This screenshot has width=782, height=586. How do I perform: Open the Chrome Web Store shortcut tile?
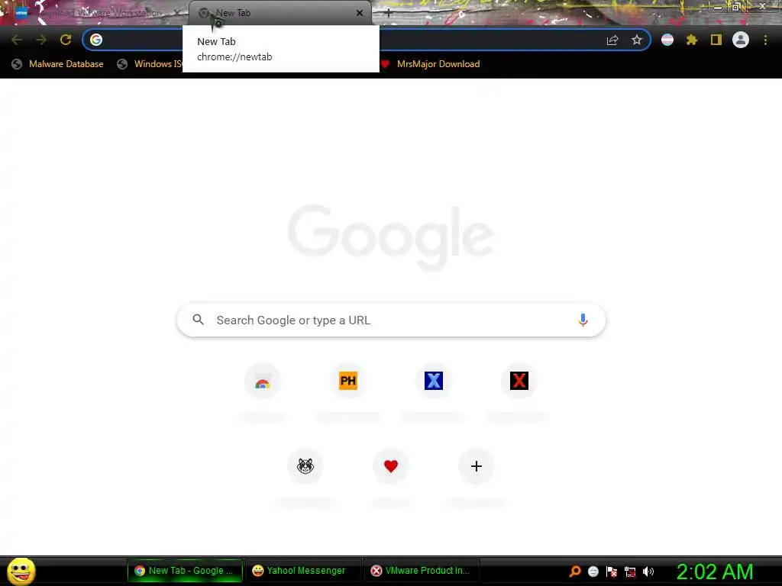coord(263,382)
